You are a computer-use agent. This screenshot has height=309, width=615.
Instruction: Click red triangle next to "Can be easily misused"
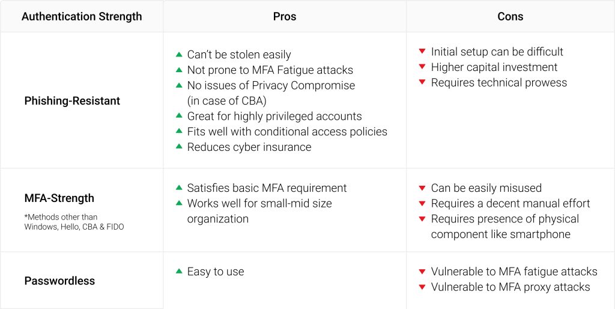[x=422, y=188]
